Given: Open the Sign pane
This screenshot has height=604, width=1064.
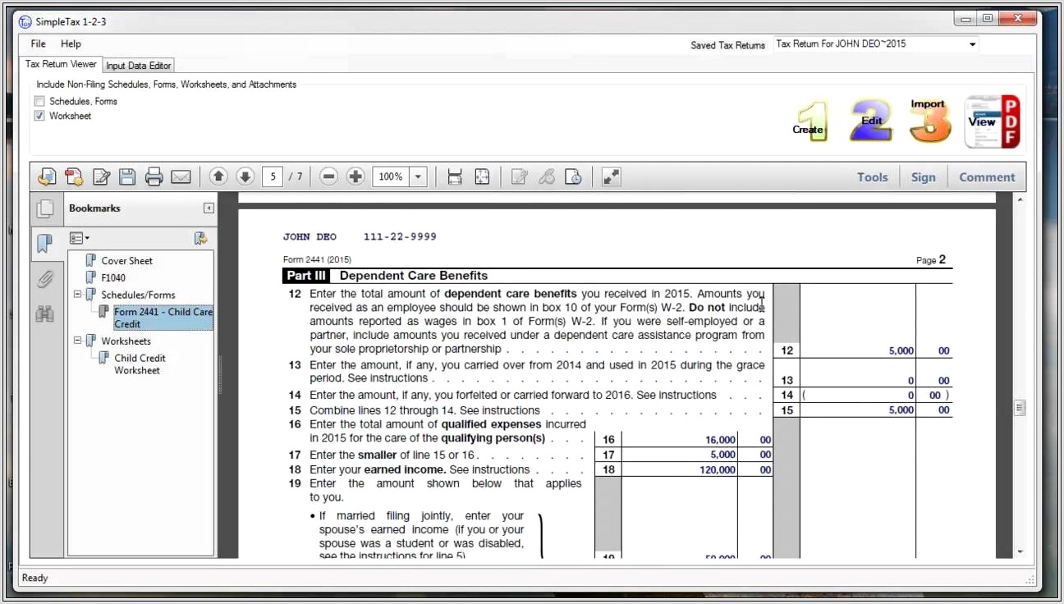Looking at the screenshot, I should [923, 176].
